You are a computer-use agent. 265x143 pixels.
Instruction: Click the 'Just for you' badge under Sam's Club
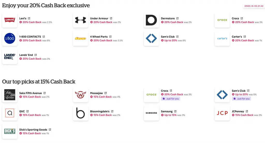pyautogui.click(x=241, y=99)
